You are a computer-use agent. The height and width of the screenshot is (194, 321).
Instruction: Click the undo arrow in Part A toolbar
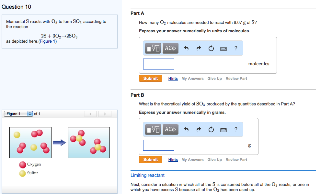pos(187,48)
